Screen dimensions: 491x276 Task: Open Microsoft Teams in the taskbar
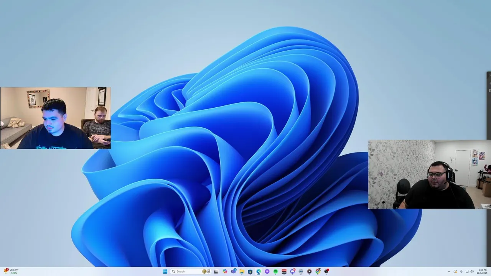(x=234, y=271)
